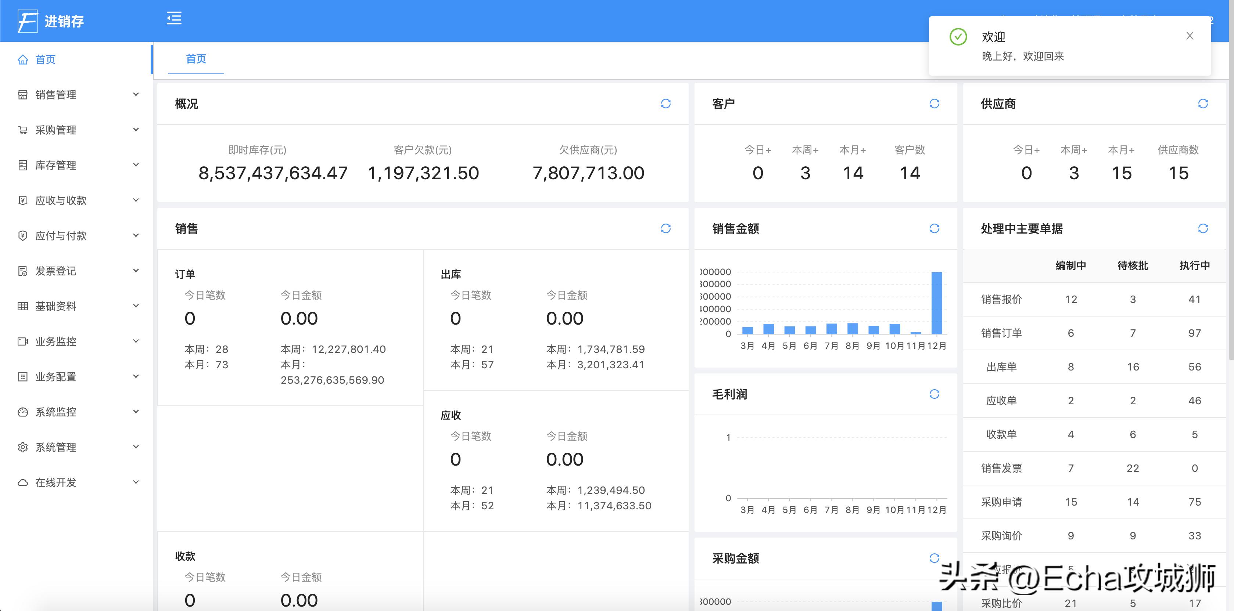The width and height of the screenshot is (1234, 611).
Task: Refresh the 供应商 supplier panel
Action: (x=1203, y=104)
